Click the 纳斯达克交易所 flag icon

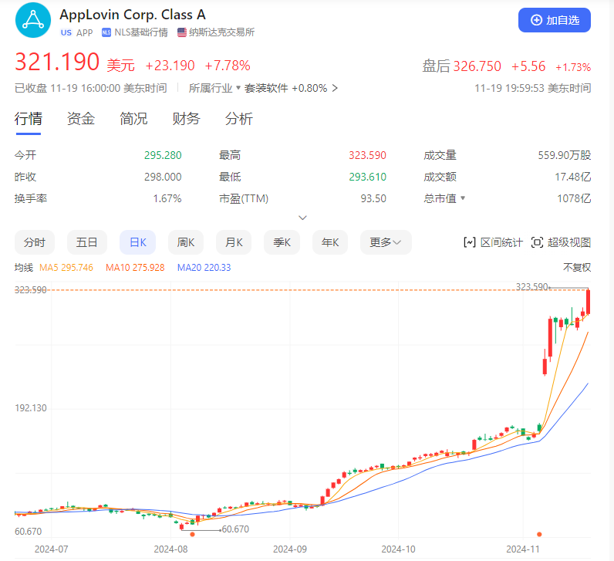coord(182,32)
